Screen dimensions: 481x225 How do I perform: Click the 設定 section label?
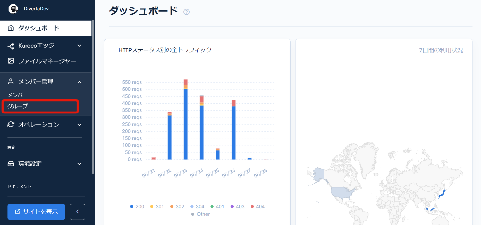coord(11,147)
